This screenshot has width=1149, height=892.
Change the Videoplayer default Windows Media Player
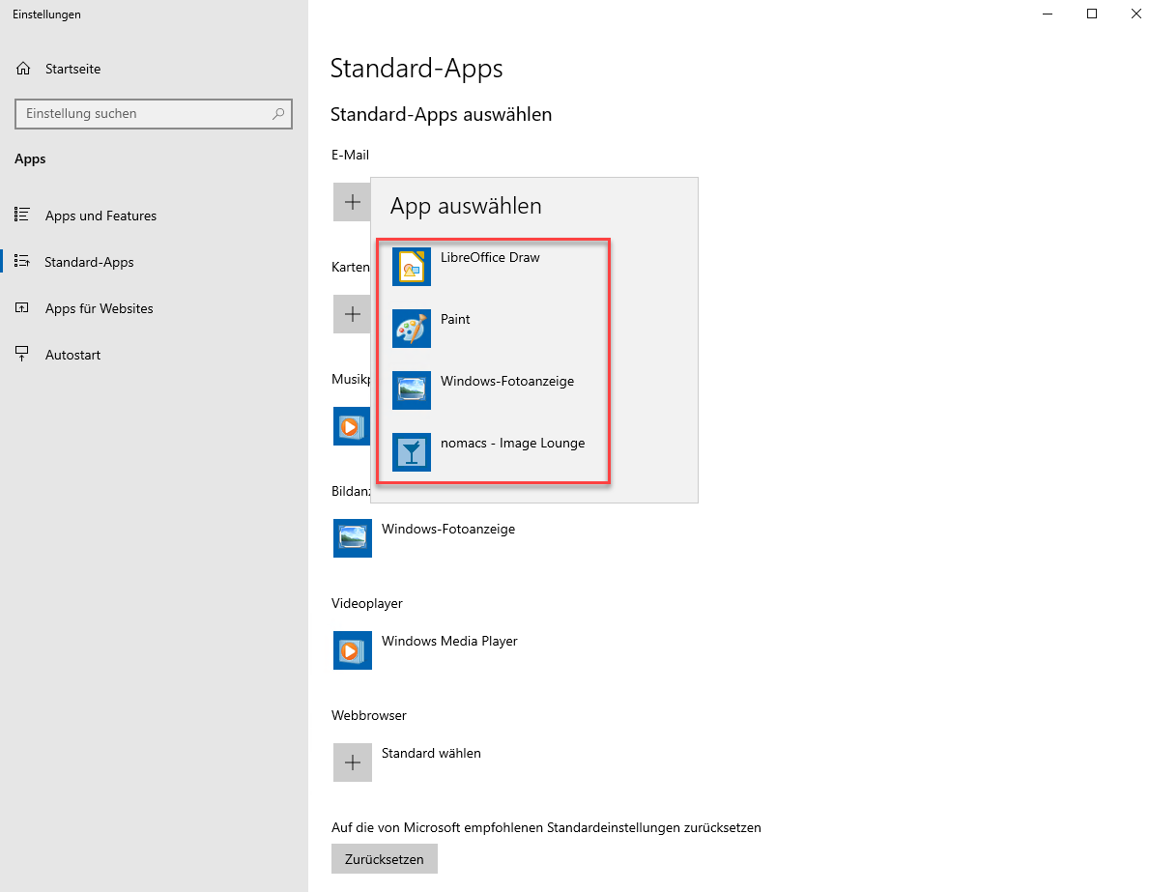[x=426, y=650]
